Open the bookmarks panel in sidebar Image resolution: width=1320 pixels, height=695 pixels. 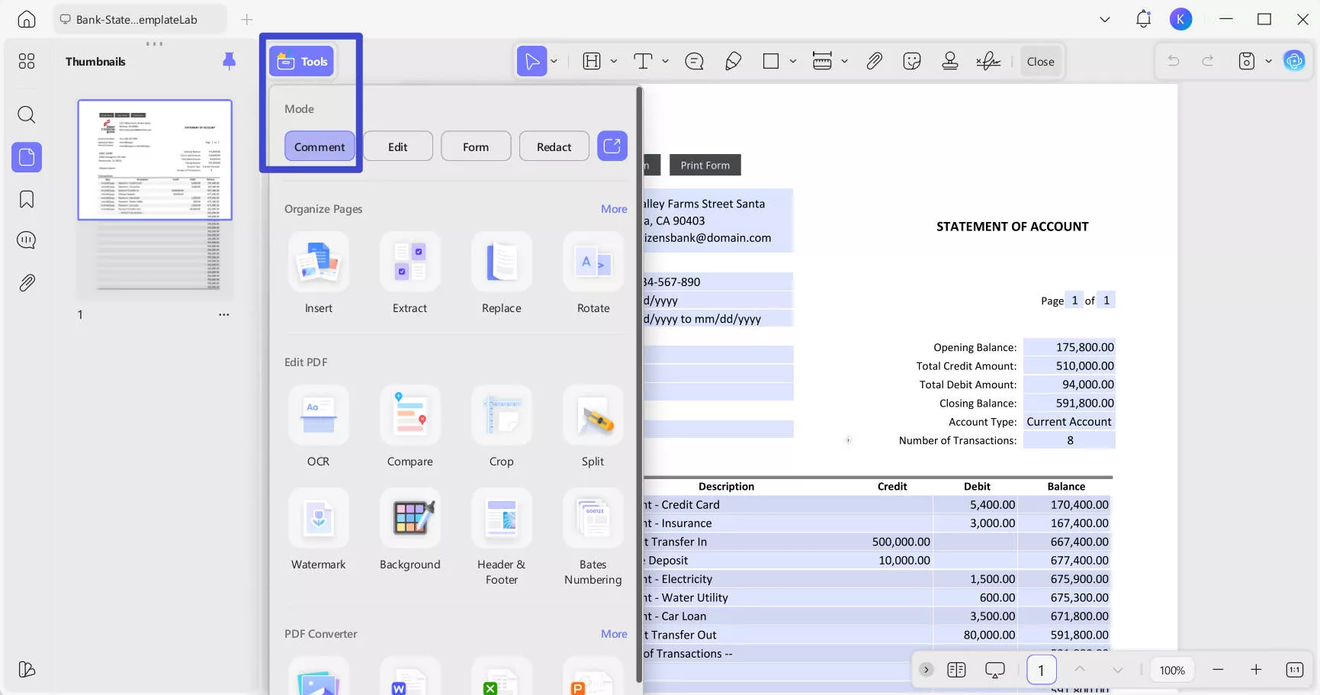[27, 200]
